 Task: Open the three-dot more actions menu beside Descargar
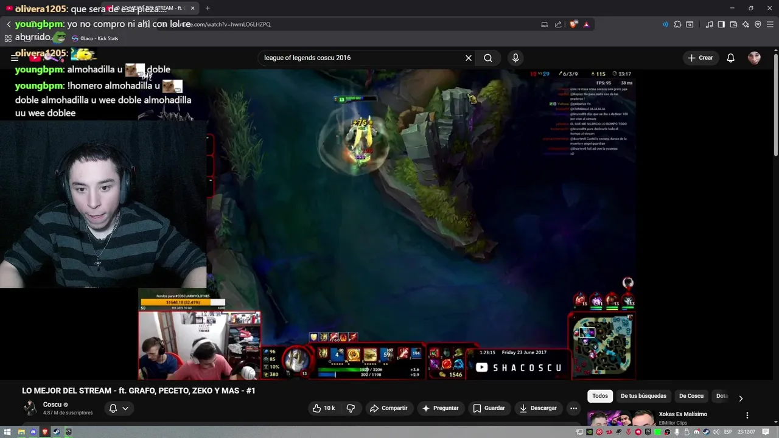click(573, 408)
